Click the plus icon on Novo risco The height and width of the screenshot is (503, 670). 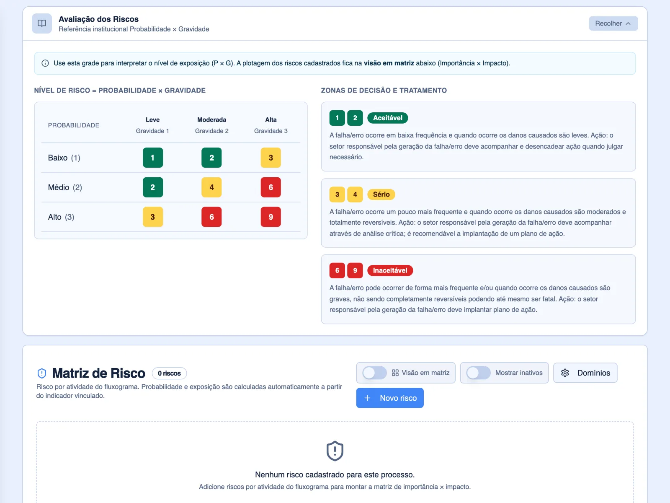(x=367, y=398)
